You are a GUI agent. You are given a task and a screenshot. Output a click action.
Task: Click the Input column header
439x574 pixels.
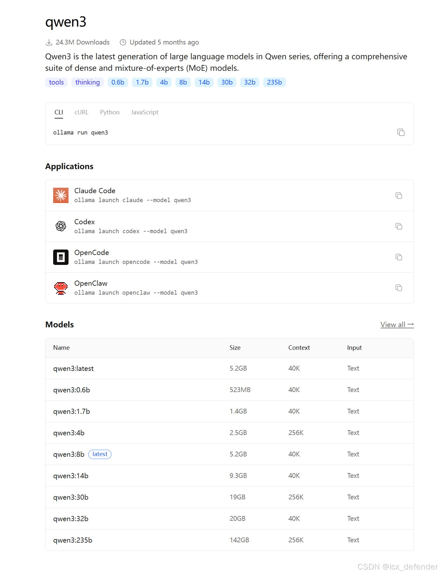click(x=354, y=348)
